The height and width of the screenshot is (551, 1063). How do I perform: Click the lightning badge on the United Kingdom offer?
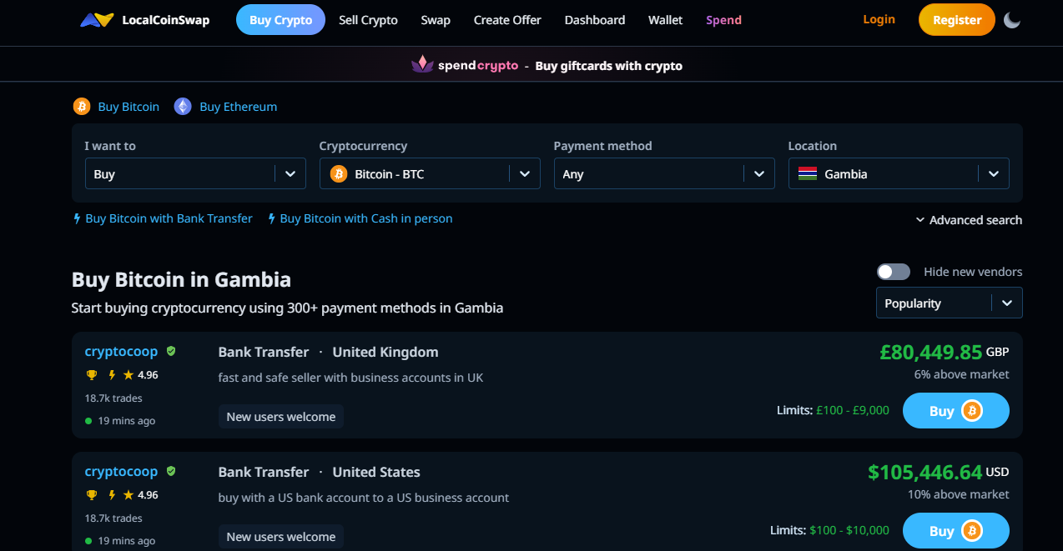112,375
